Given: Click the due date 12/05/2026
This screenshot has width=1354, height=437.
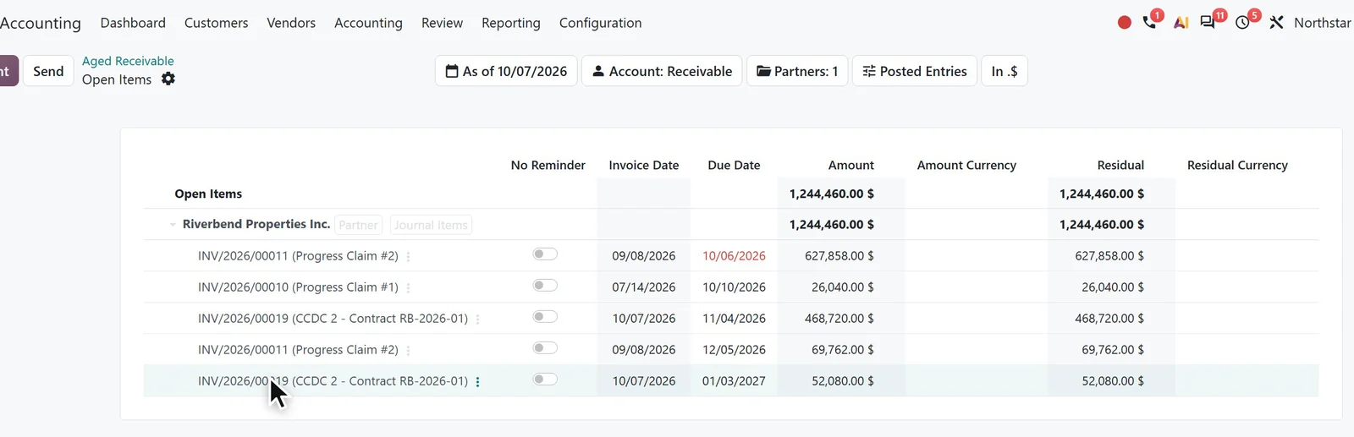Looking at the screenshot, I should 734,350.
